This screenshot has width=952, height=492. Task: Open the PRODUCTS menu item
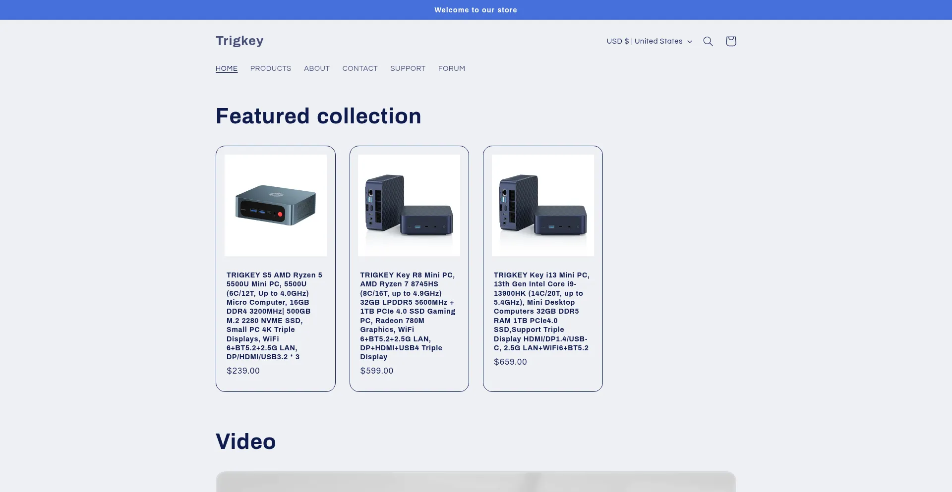pos(271,68)
